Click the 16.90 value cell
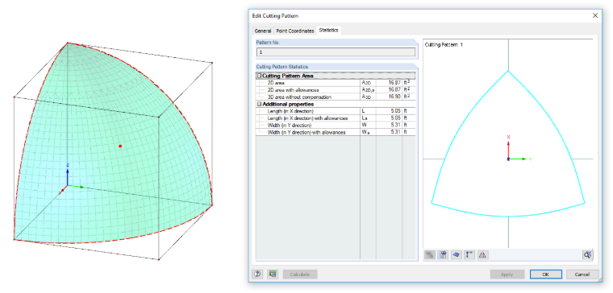 click(x=389, y=97)
